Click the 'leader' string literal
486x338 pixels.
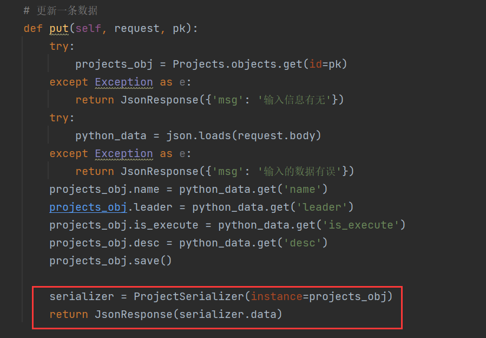pos(322,207)
